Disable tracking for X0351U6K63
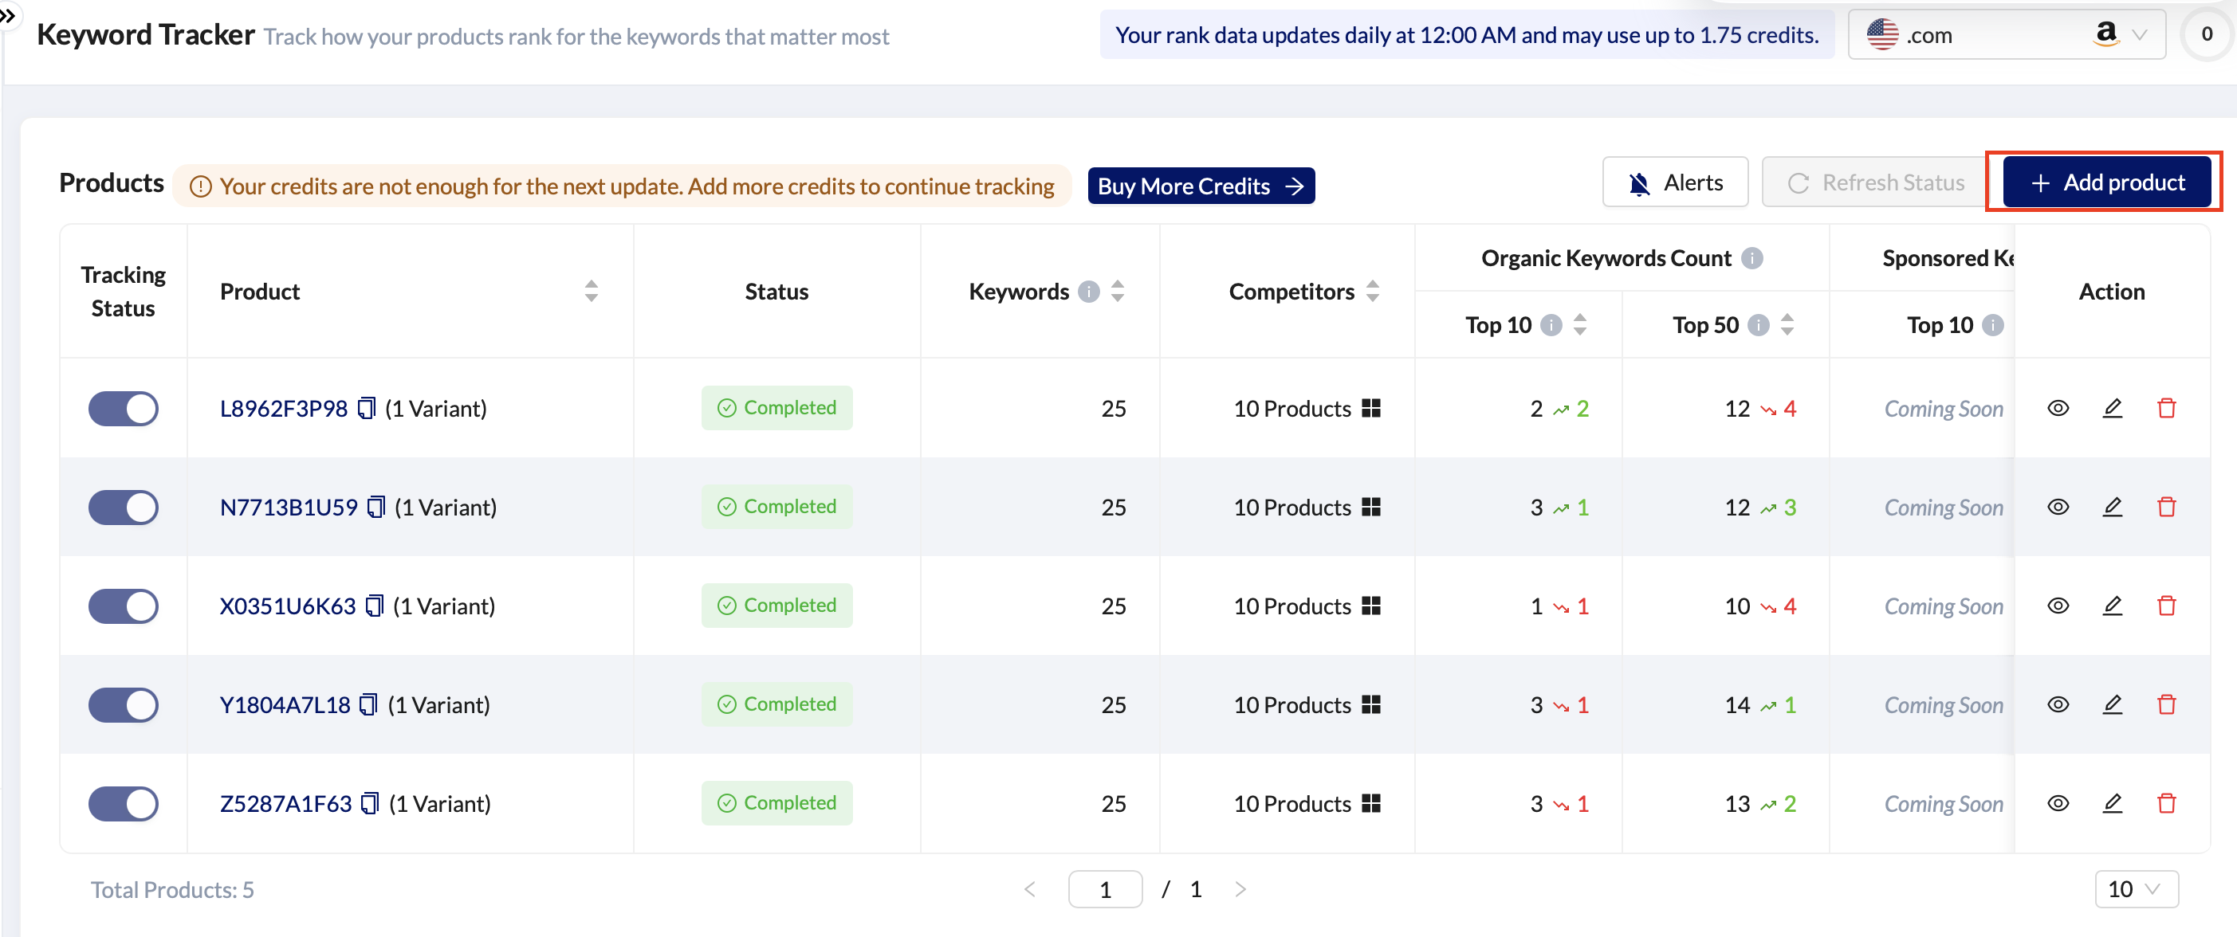This screenshot has width=2237, height=937. coord(124,606)
